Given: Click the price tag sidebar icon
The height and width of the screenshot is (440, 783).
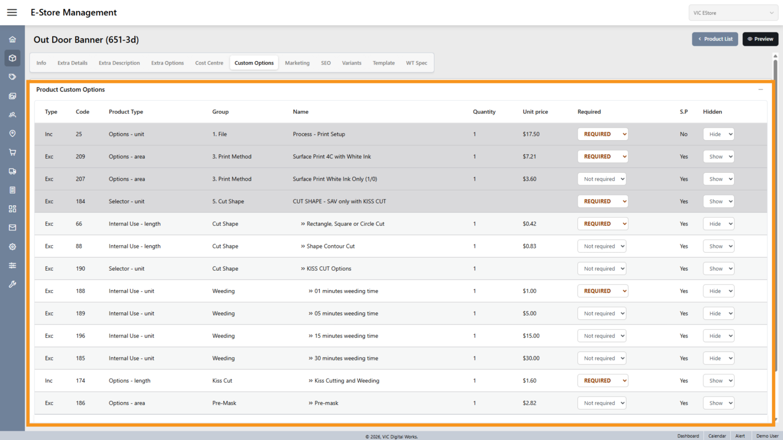Looking at the screenshot, I should (13, 77).
